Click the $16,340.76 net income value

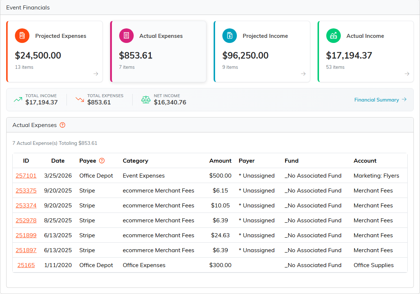(x=170, y=103)
